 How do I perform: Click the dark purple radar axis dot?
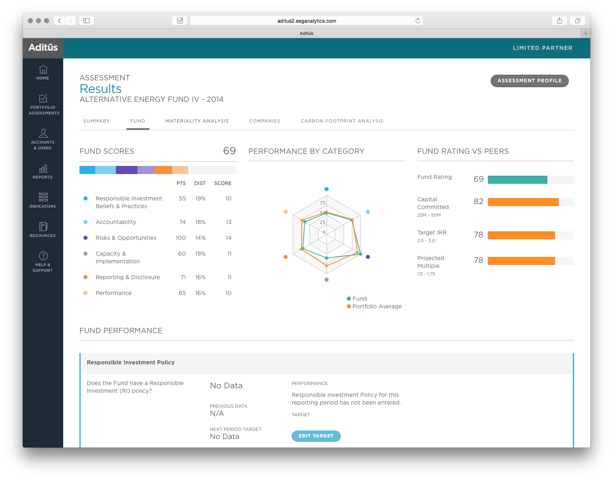(x=368, y=257)
